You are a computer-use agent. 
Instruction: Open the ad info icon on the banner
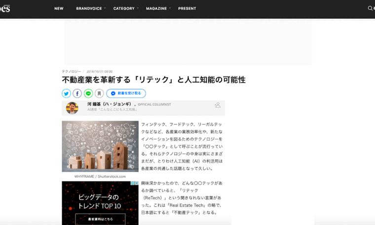point(131,184)
